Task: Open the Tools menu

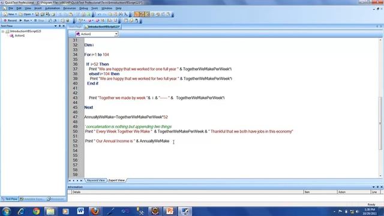Action: [95, 8]
